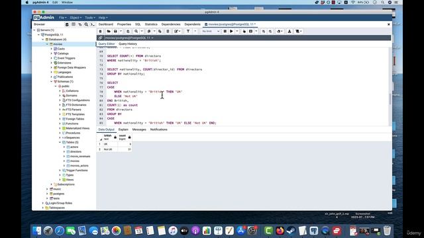This screenshot has height=238, width=424.
Task: Expand the Casts tree node
Action: click(x=52, y=49)
